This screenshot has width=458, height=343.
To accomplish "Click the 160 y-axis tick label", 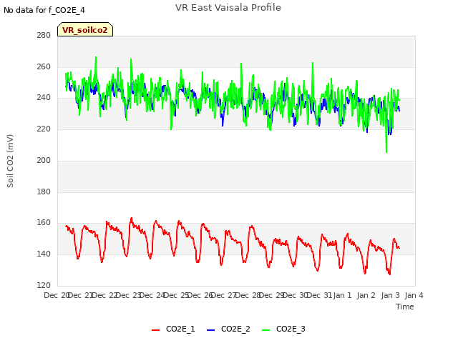I will point(44,223).
